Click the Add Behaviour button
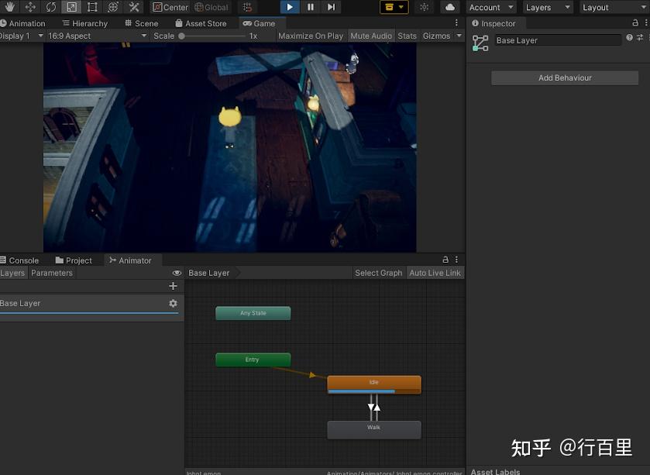Image resolution: width=650 pixels, height=475 pixels. tap(564, 77)
